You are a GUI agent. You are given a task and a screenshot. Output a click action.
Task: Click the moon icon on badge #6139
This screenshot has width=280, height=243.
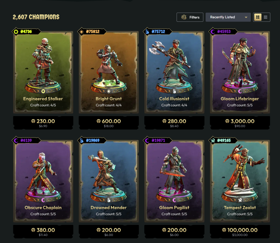tap(16, 141)
